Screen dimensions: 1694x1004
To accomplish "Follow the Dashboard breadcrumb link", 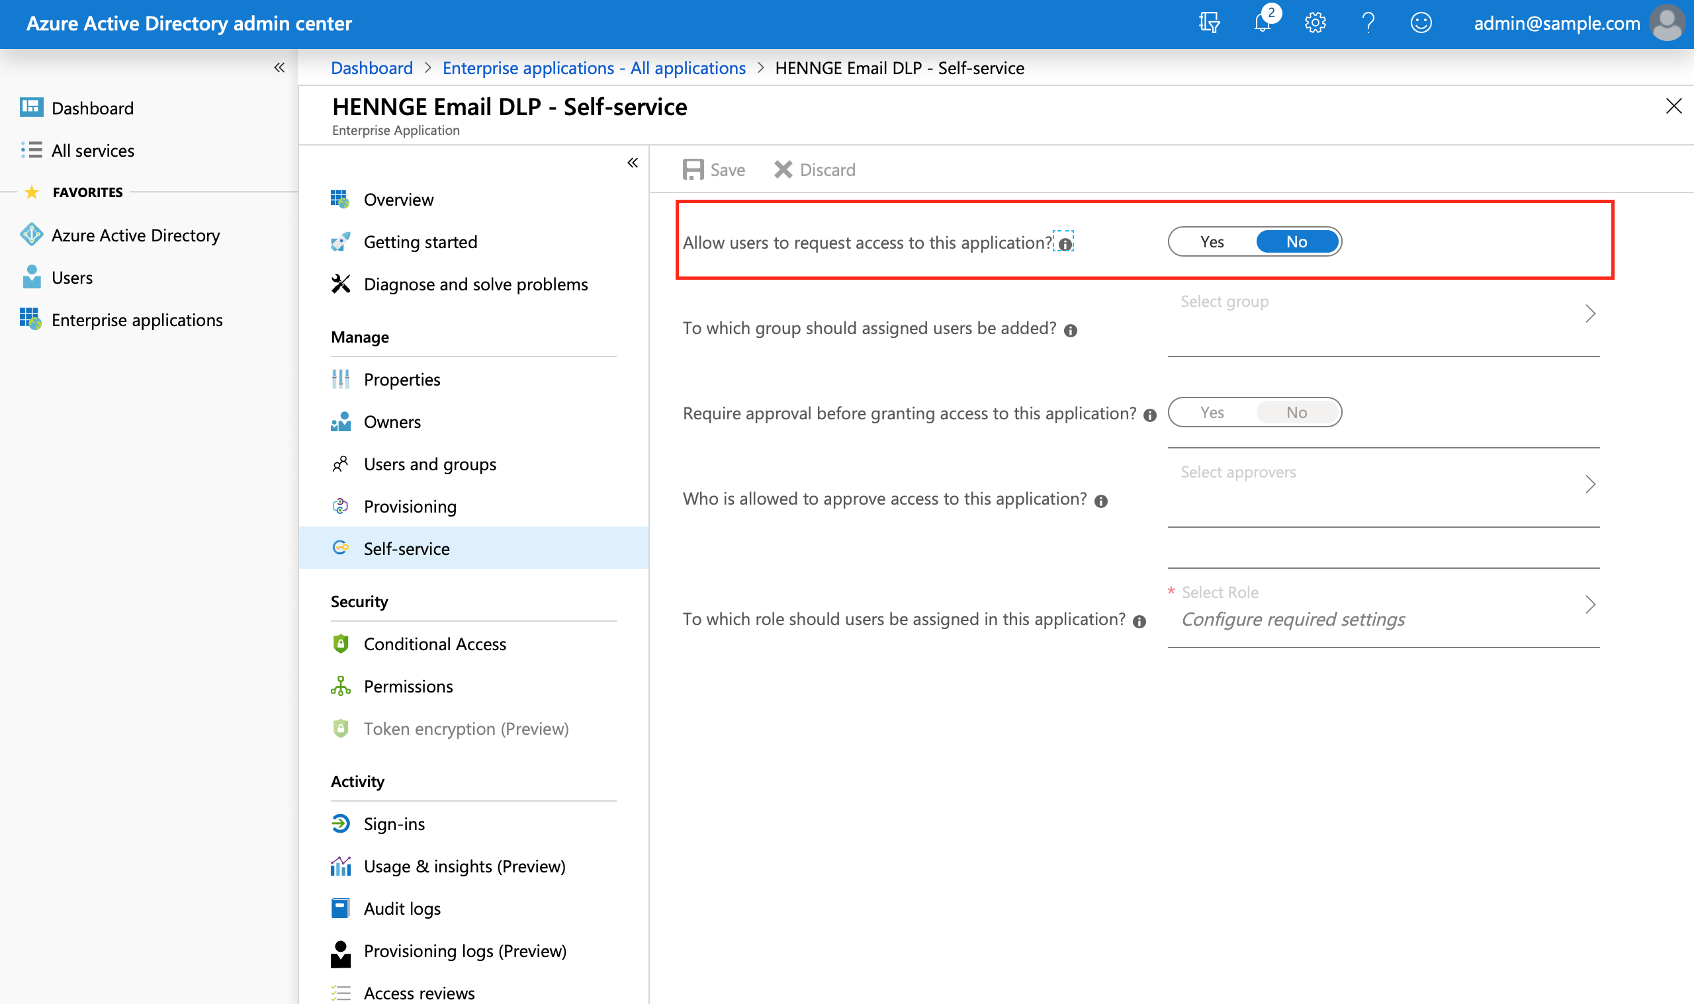I will click(372, 67).
